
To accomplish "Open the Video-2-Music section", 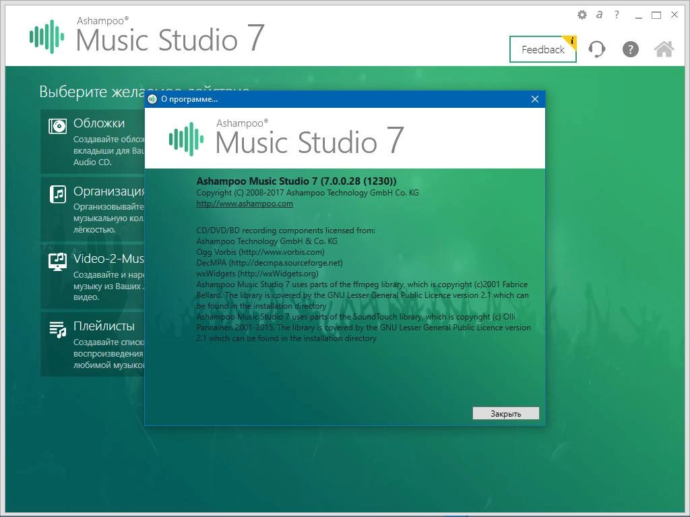I will point(93,276).
